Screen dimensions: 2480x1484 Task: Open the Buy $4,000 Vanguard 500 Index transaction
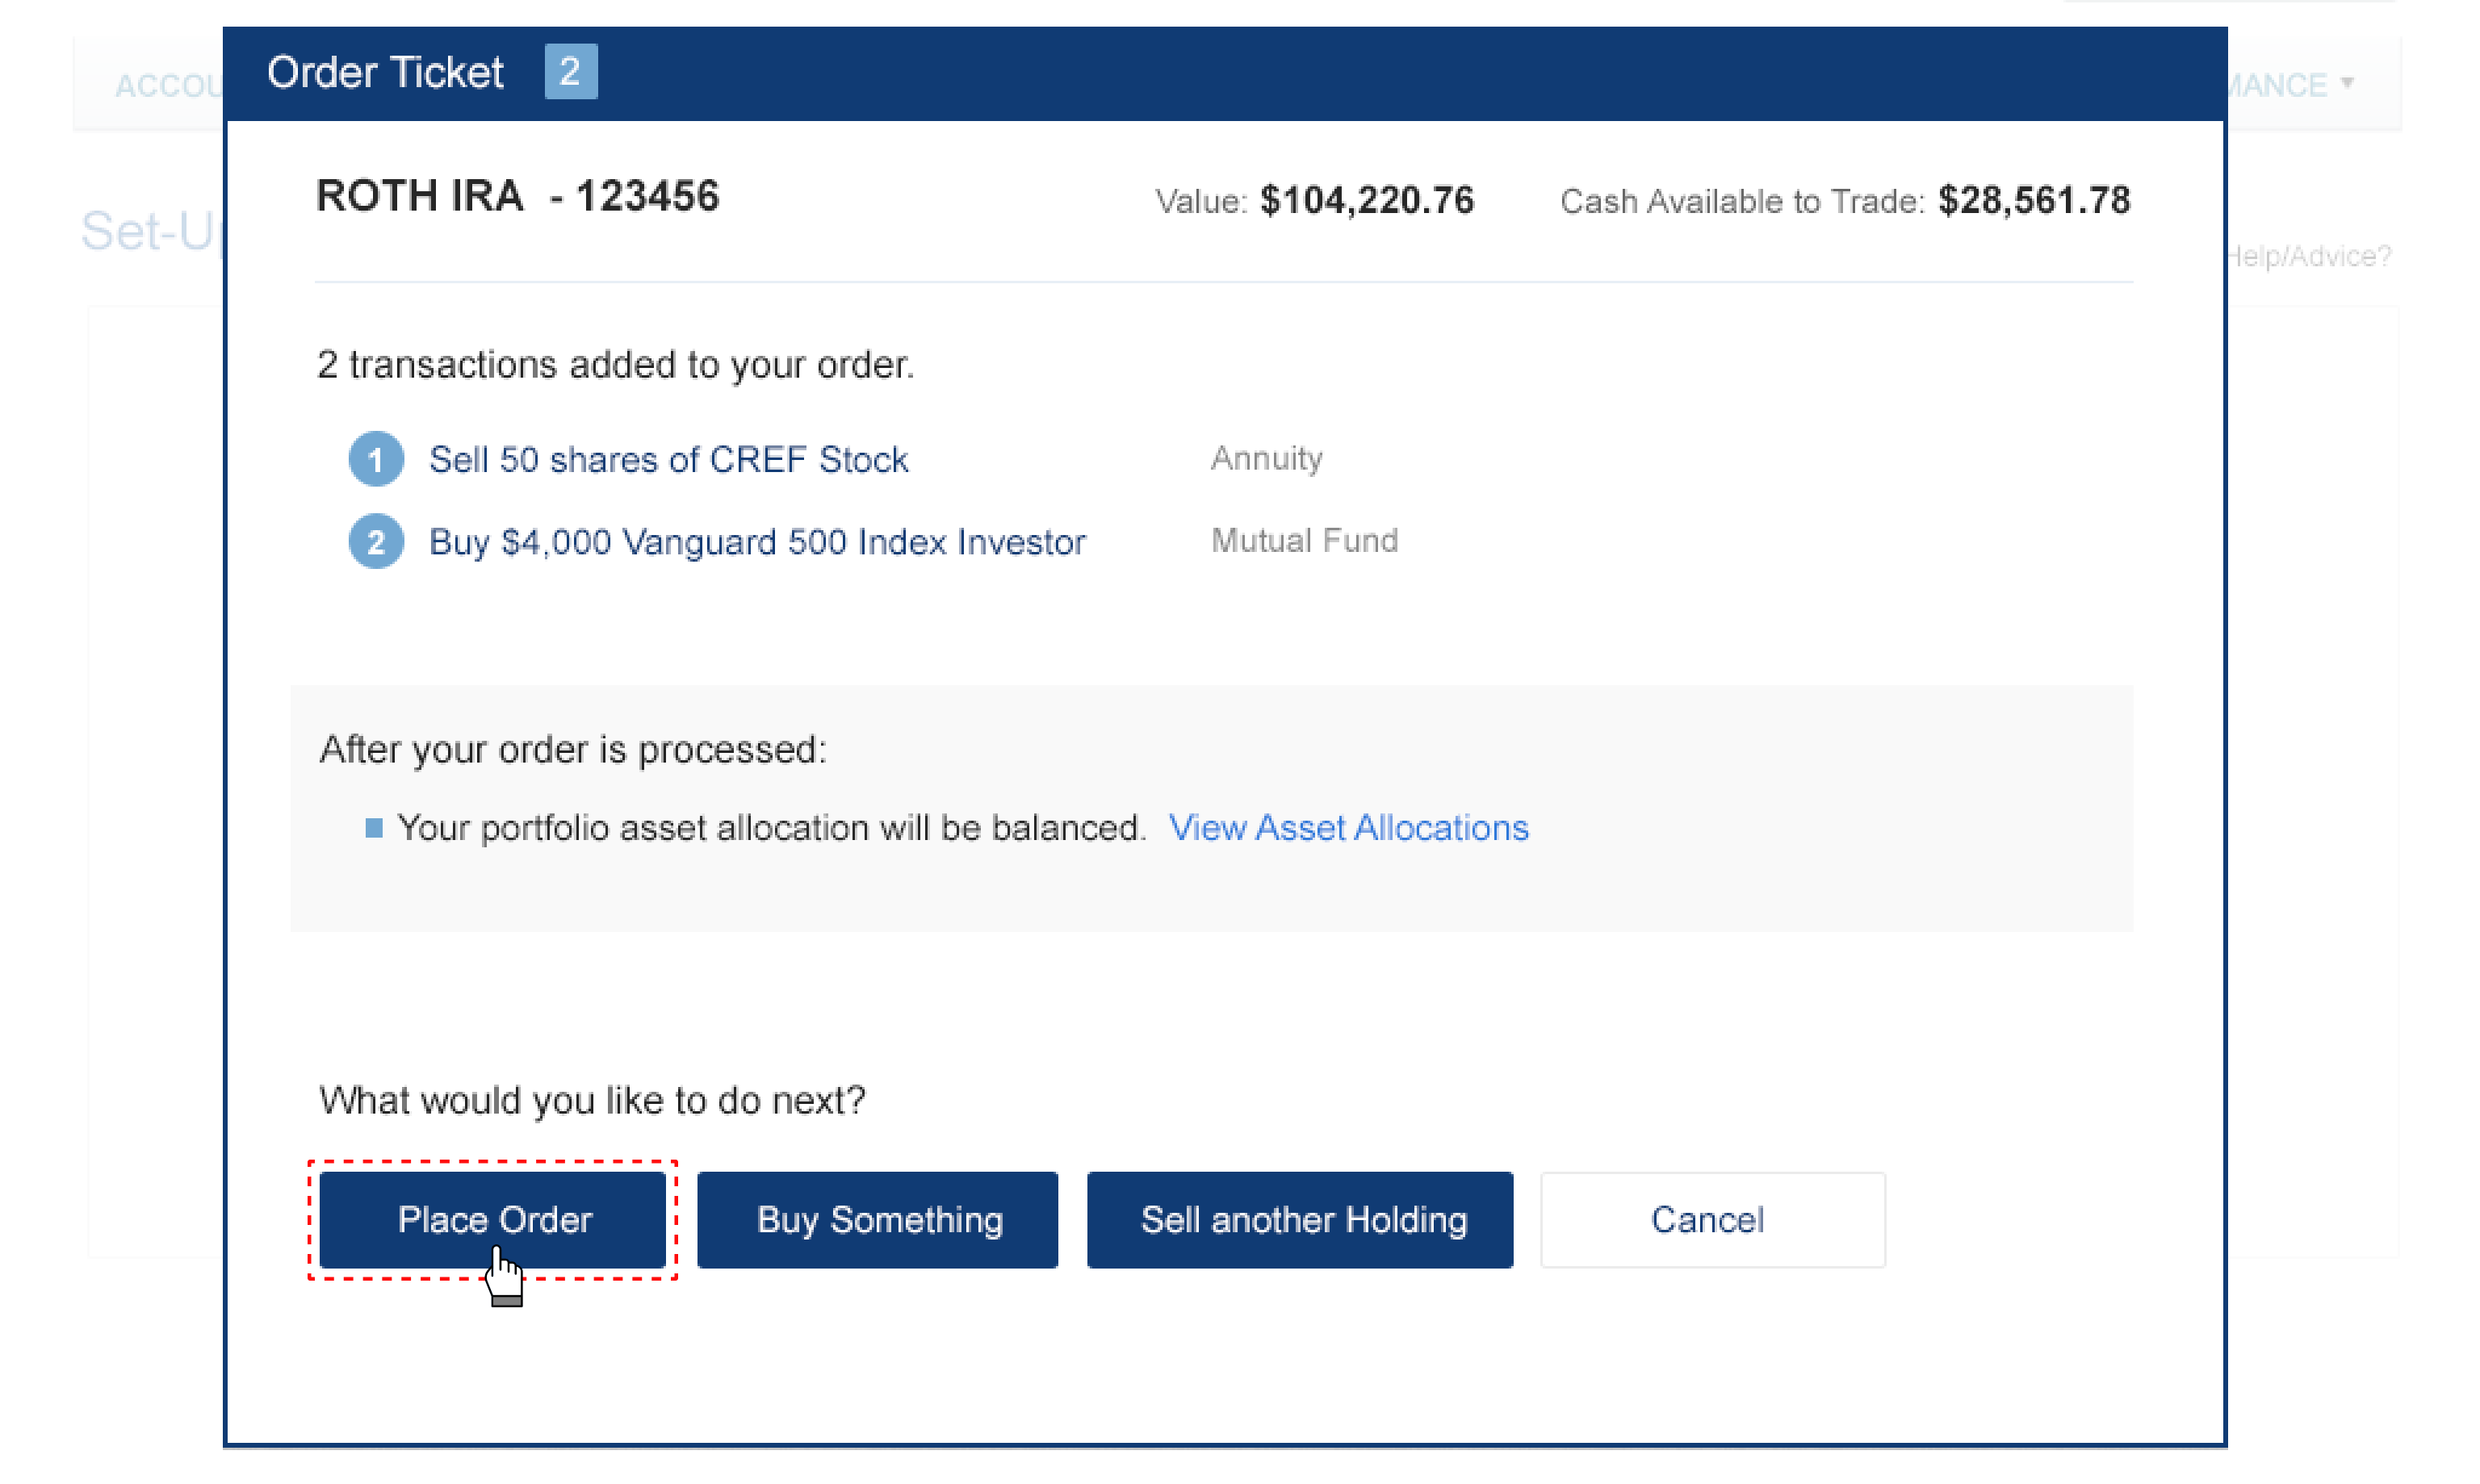click(757, 542)
